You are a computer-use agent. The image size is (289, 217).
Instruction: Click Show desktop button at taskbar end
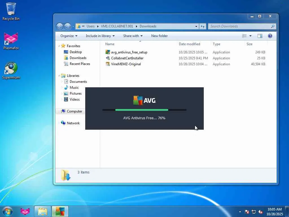(287, 211)
